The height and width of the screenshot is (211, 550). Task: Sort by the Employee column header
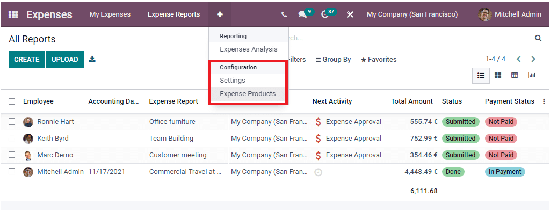point(38,101)
